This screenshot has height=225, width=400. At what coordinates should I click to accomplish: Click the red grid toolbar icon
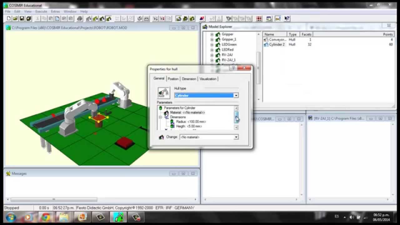click(x=259, y=19)
